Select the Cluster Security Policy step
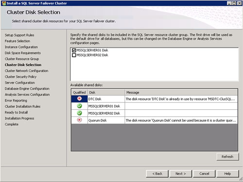Image resolution: width=243 pixels, height=182 pixels. tap(20, 77)
